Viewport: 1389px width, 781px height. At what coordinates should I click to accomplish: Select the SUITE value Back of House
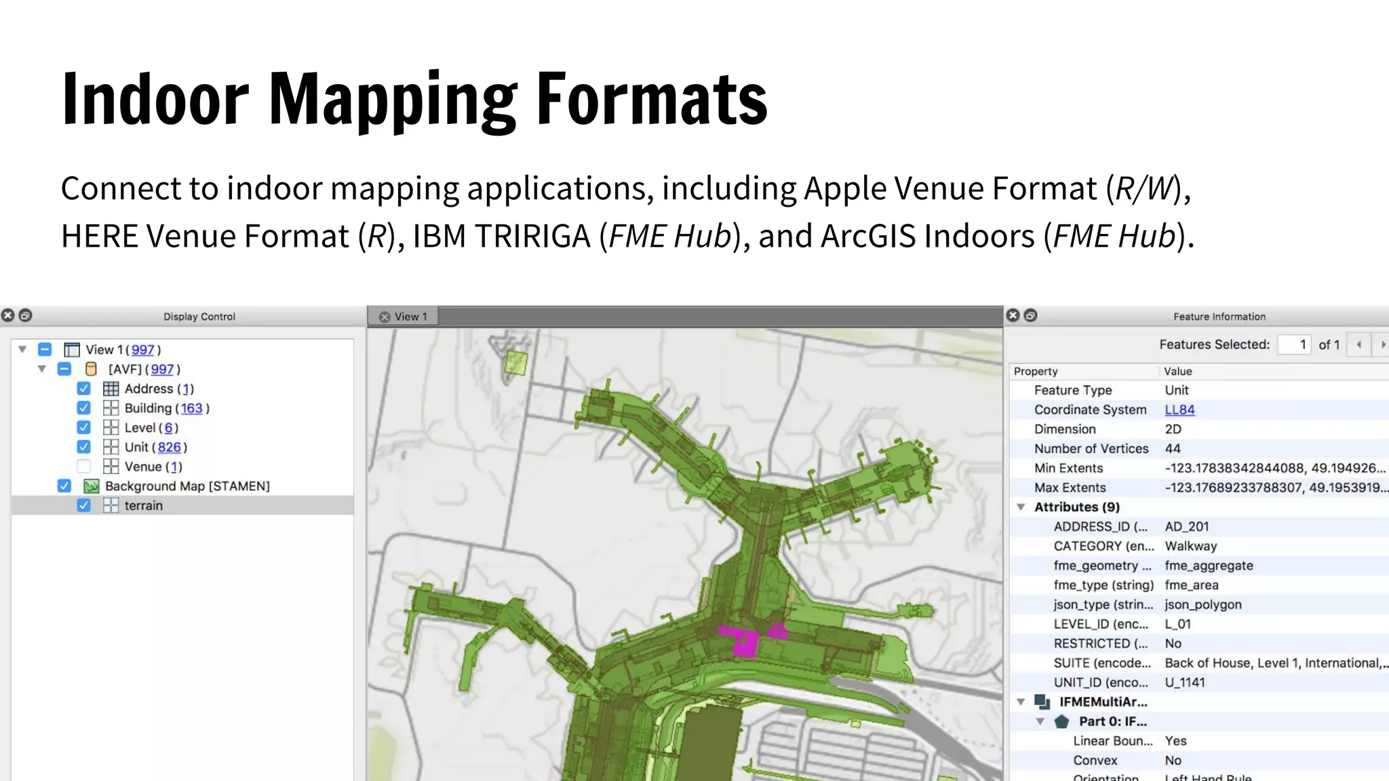click(1276, 663)
